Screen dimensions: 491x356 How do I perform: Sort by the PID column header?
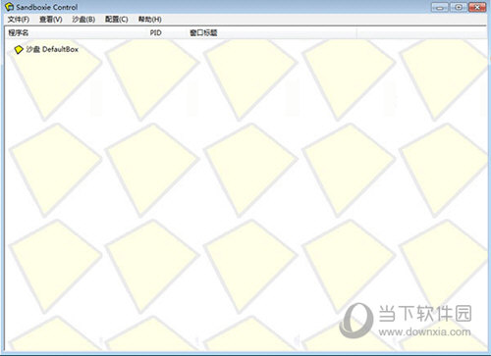pyautogui.click(x=166, y=32)
